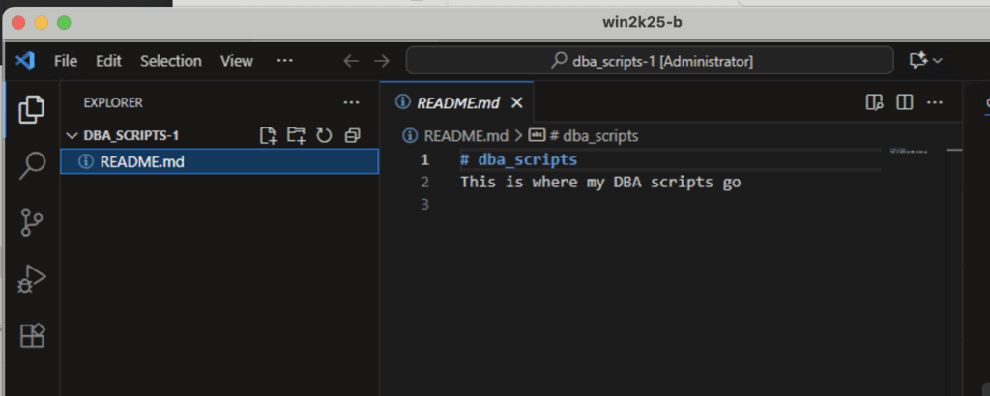Open markdown preview to the side
The image size is (990, 396).
875,102
